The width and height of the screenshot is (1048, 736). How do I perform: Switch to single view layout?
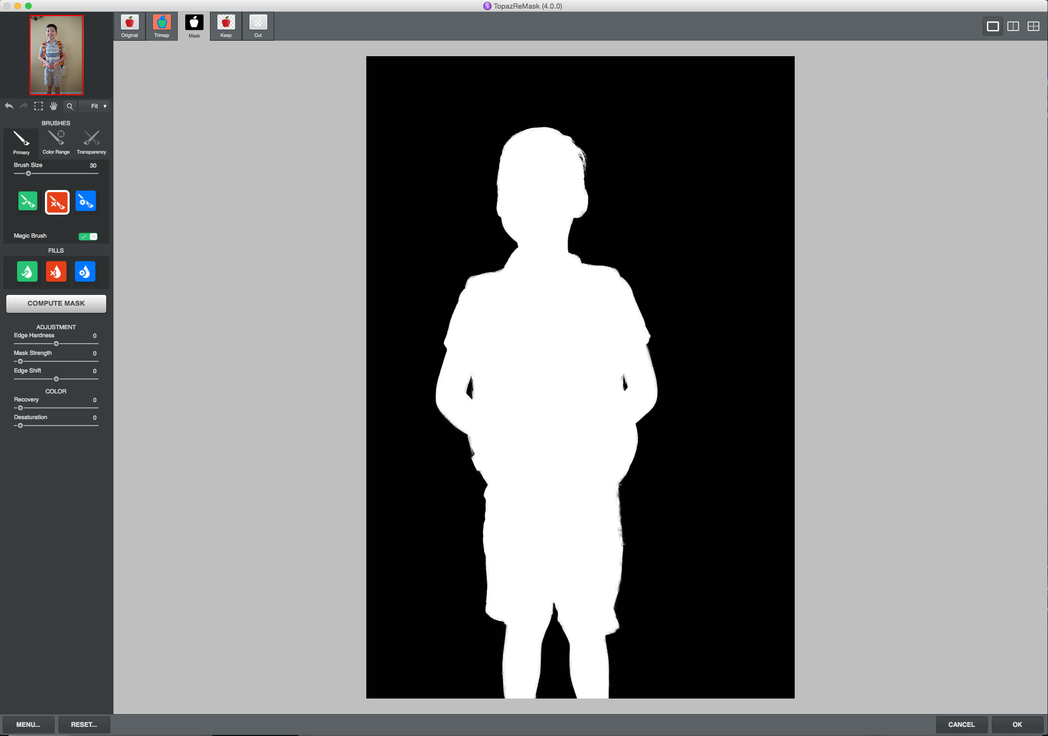pos(993,26)
